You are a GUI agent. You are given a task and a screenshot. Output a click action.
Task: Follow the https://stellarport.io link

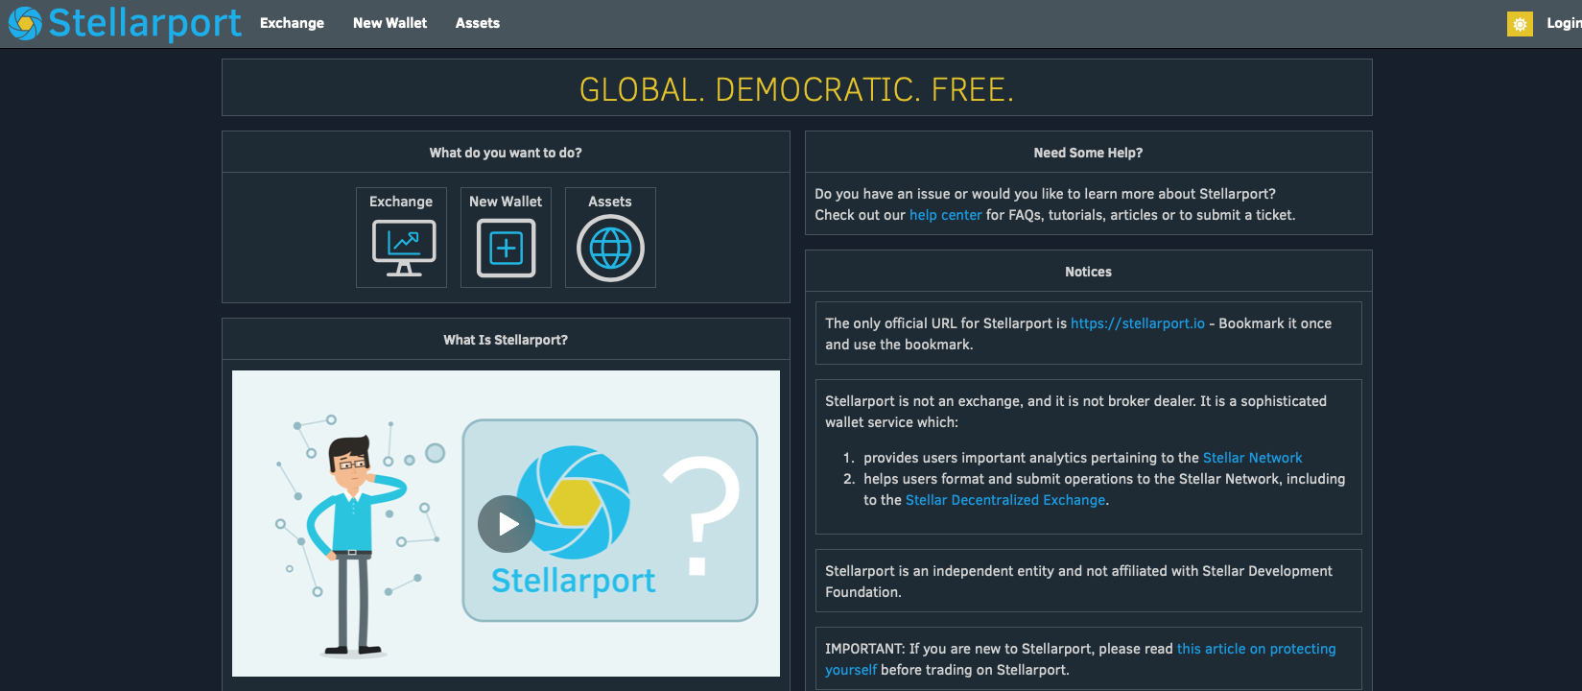[1138, 323]
